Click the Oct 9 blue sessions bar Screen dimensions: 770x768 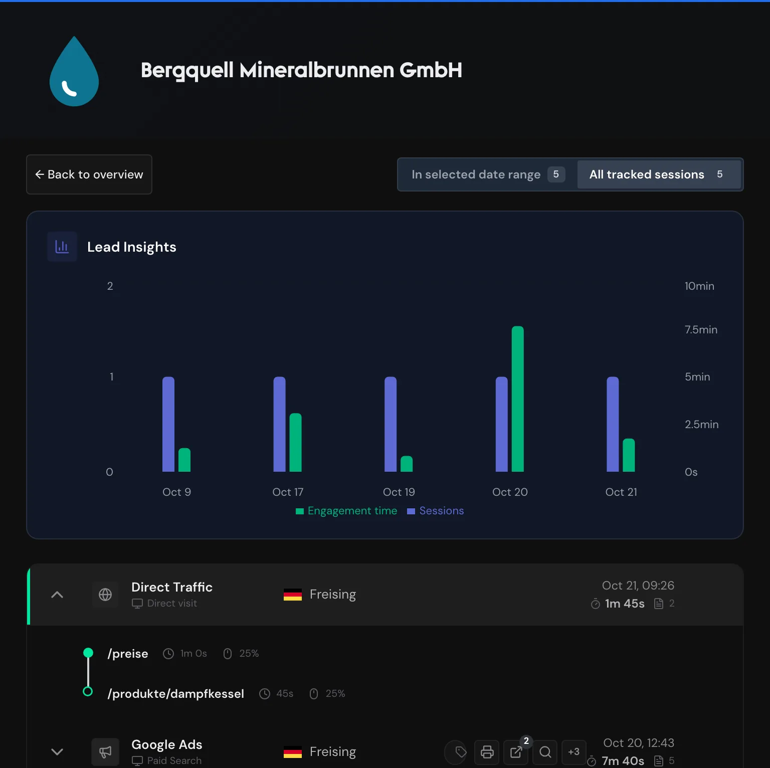(x=168, y=424)
